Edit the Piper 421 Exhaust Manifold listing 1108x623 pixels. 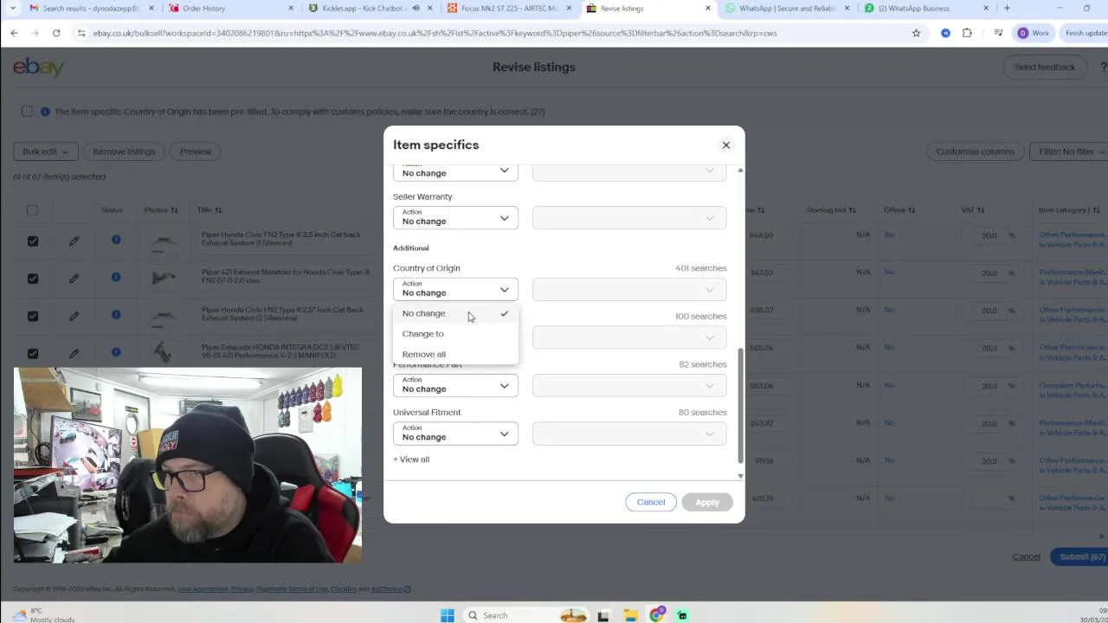pyautogui.click(x=74, y=278)
